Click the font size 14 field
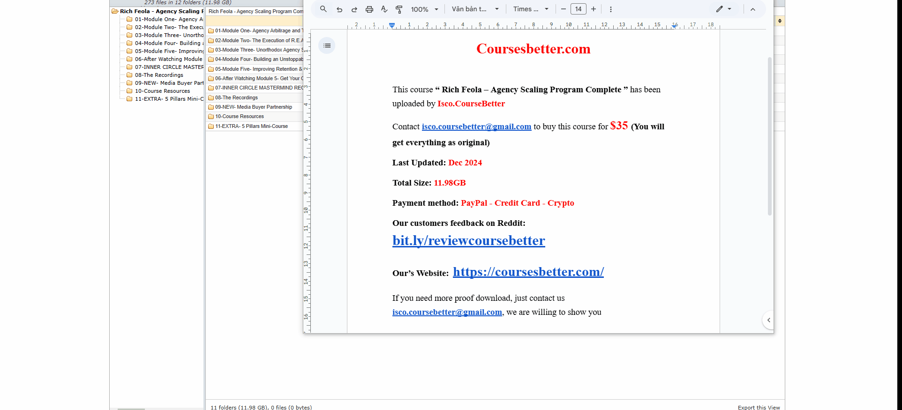 (x=579, y=9)
